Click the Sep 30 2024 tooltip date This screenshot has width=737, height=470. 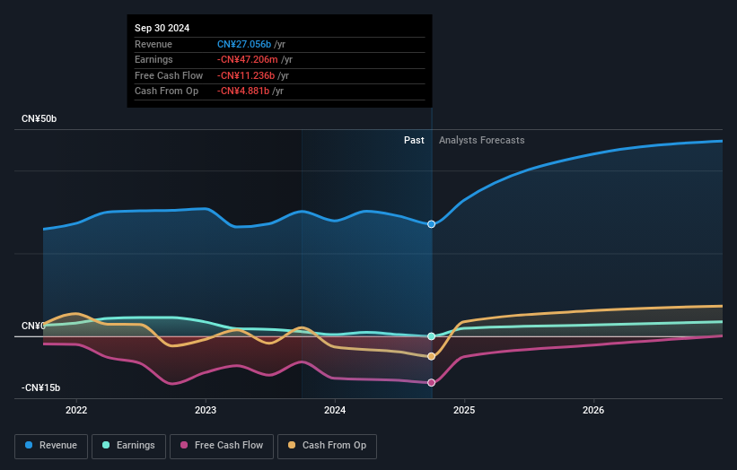162,28
